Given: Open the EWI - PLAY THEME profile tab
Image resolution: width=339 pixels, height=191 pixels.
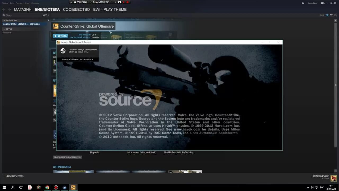Looking at the screenshot, I should (110, 10).
